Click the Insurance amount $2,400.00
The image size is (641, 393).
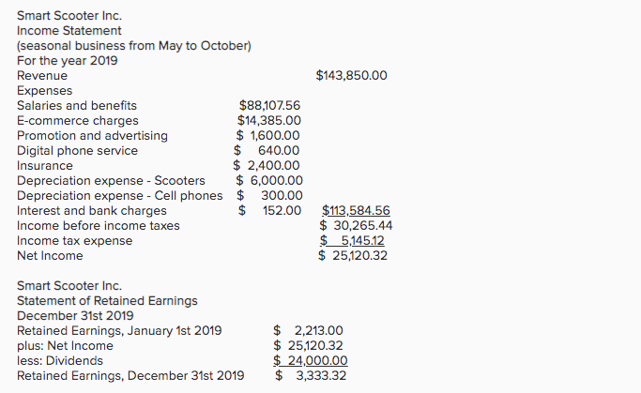pyautogui.click(x=267, y=165)
